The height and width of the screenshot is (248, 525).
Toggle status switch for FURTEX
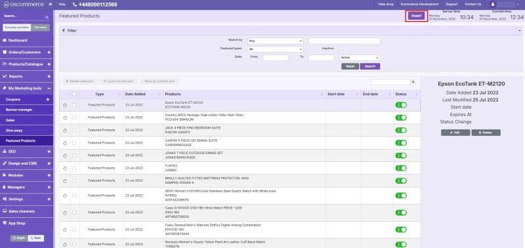(401, 168)
